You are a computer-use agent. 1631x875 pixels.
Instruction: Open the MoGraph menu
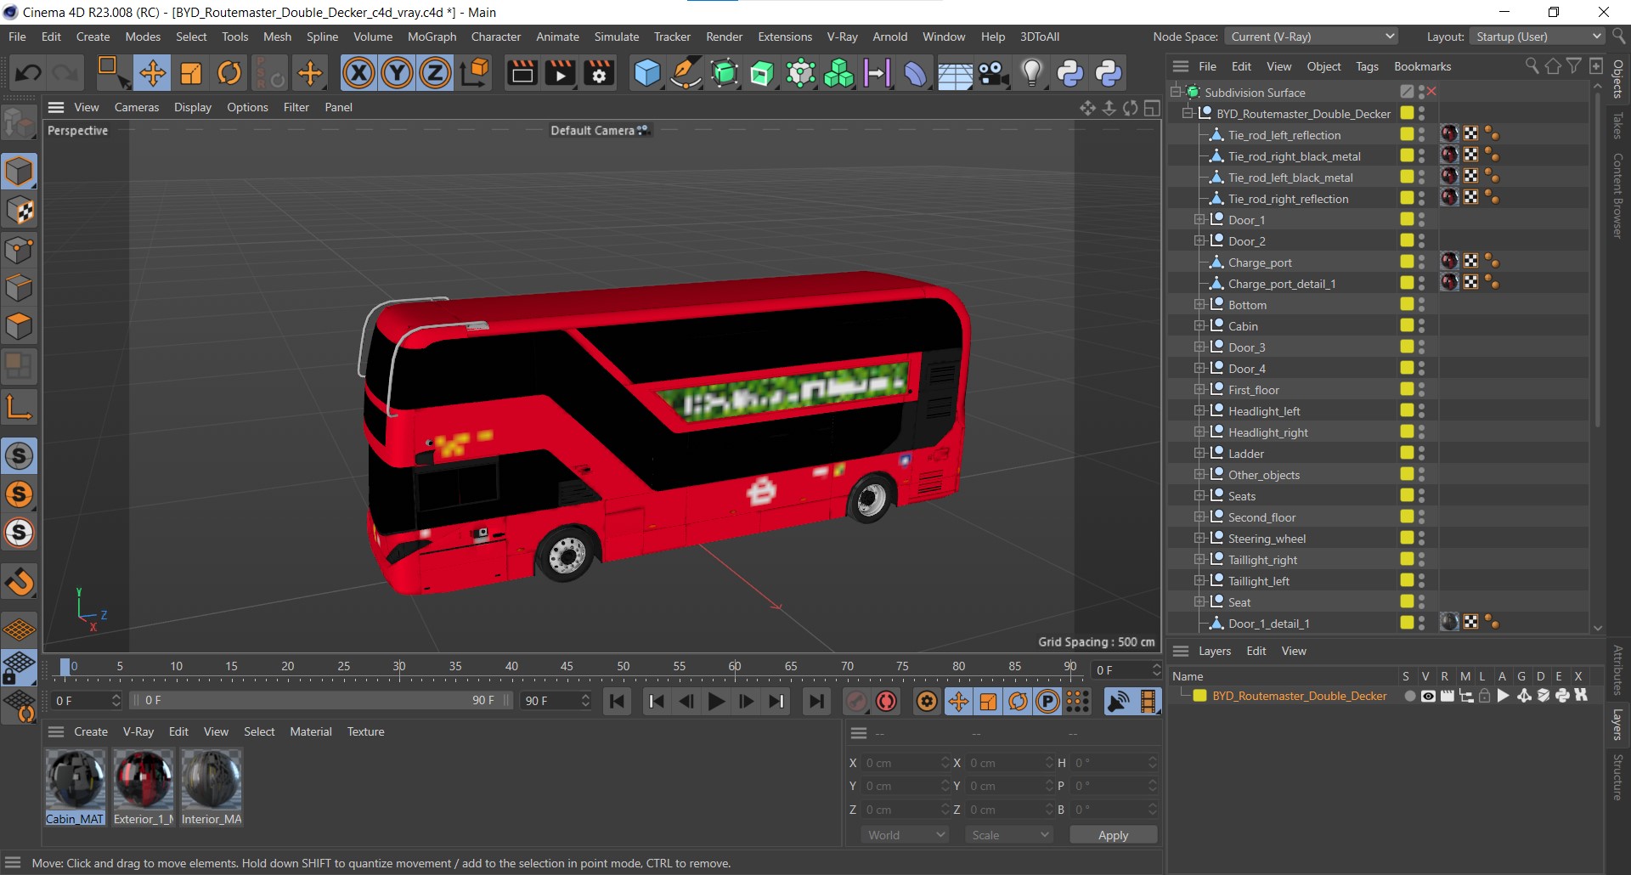point(432,37)
